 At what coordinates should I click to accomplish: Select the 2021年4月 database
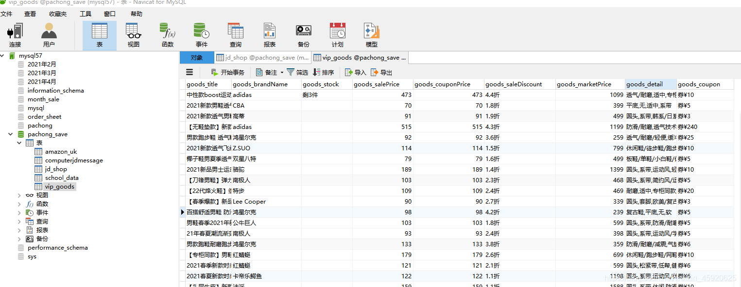[x=42, y=82]
